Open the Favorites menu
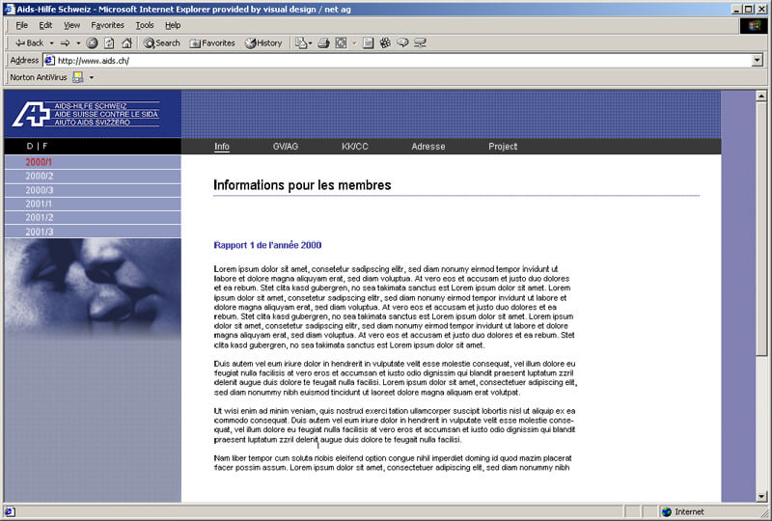This screenshot has width=772, height=521. point(107,25)
